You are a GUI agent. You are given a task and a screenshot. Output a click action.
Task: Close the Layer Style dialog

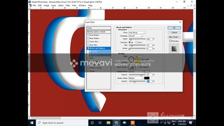click(x=180, y=22)
